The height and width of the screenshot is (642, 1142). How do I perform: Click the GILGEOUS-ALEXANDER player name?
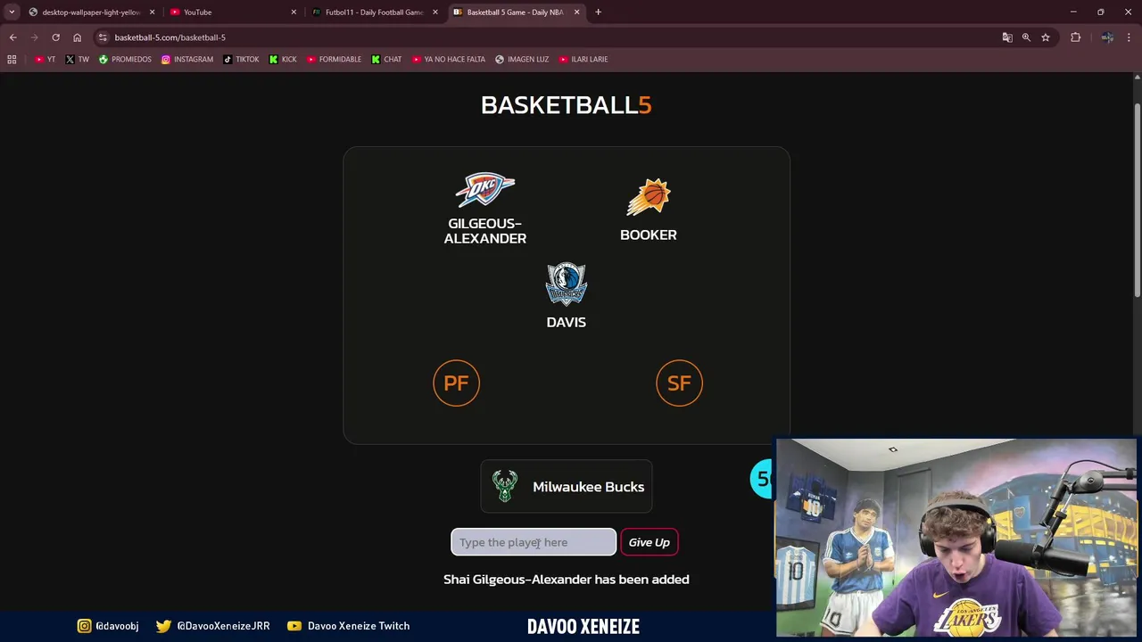point(485,231)
